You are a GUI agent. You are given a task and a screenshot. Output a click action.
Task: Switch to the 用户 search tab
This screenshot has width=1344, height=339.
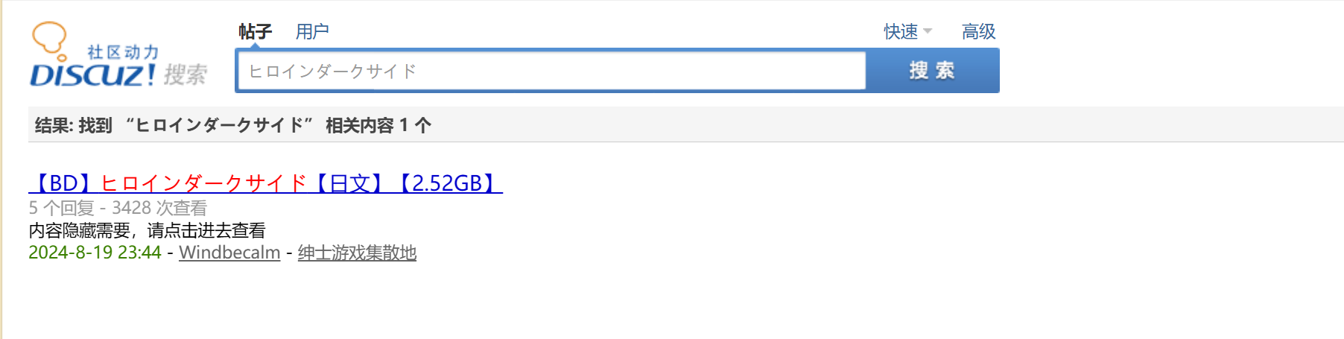312,31
